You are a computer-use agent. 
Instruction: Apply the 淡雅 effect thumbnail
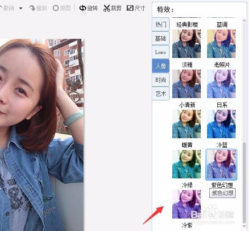(x=187, y=44)
